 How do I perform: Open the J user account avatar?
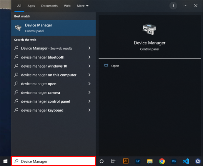tap(173, 6)
